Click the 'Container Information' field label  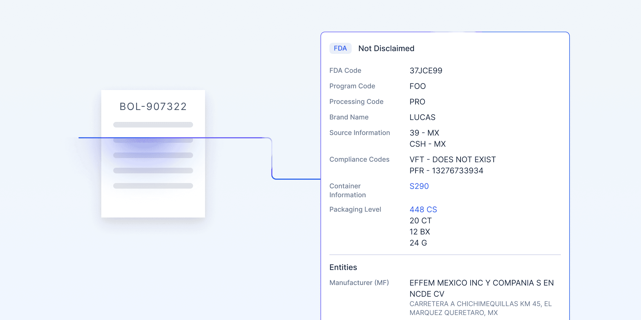pyautogui.click(x=347, y=191)
